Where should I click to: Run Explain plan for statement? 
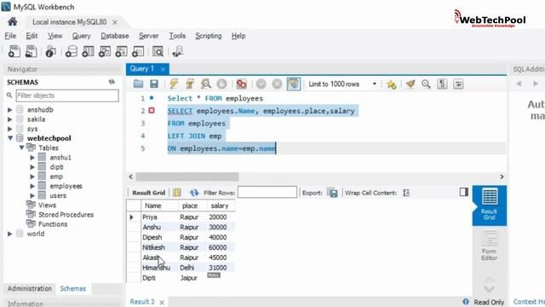(206, 84)
